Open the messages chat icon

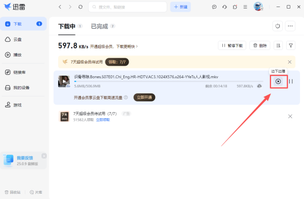coord(214,7)
